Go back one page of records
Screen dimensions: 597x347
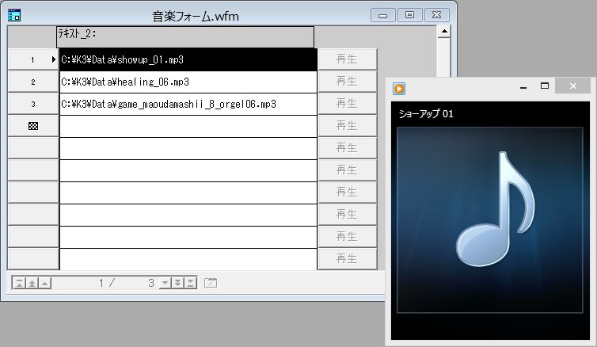(32, 283)
